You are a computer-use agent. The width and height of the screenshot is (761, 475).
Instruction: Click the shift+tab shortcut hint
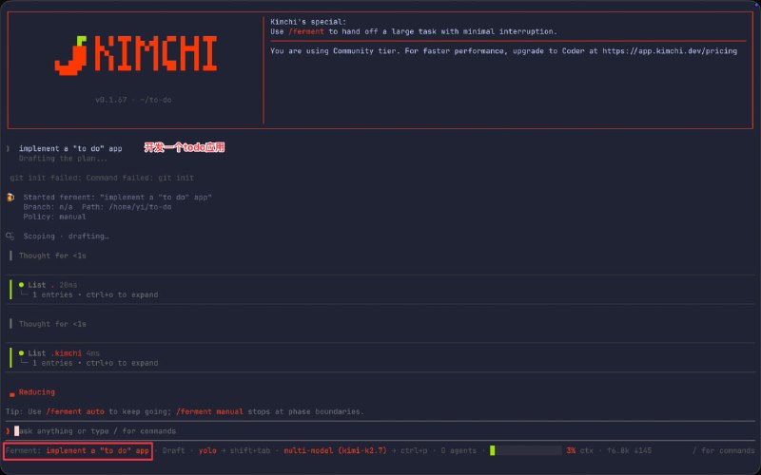point(249,450)
